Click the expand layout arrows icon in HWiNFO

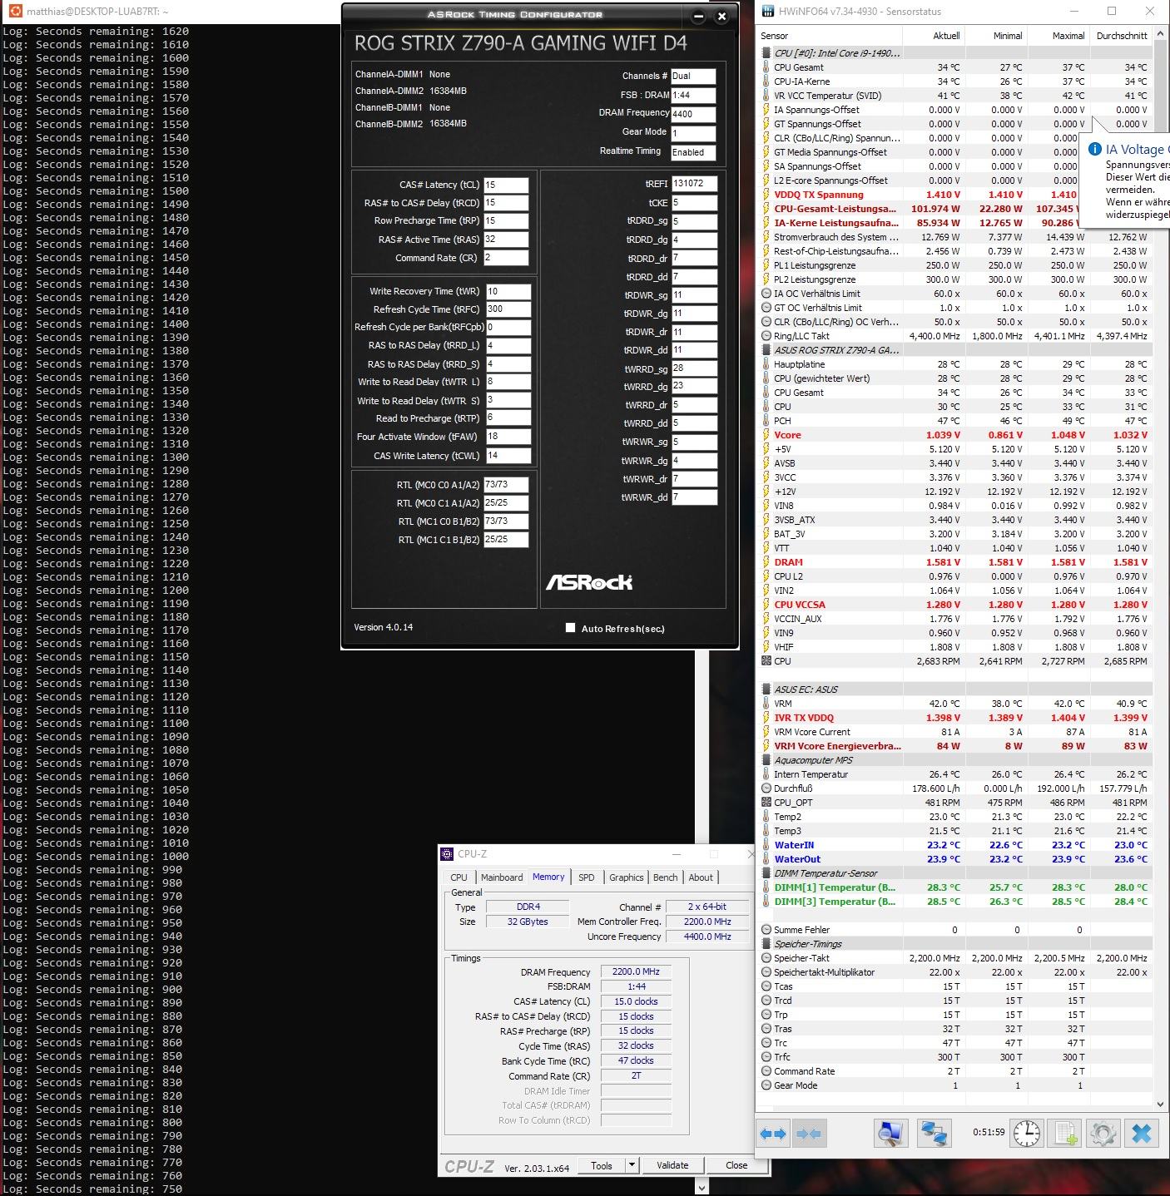pyautogui.click(x=773, y=1134)
